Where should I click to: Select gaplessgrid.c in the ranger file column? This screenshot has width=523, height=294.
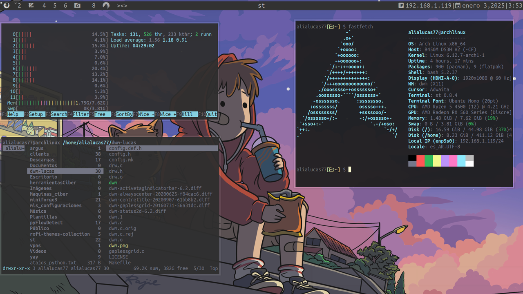(x=127, y=251)
